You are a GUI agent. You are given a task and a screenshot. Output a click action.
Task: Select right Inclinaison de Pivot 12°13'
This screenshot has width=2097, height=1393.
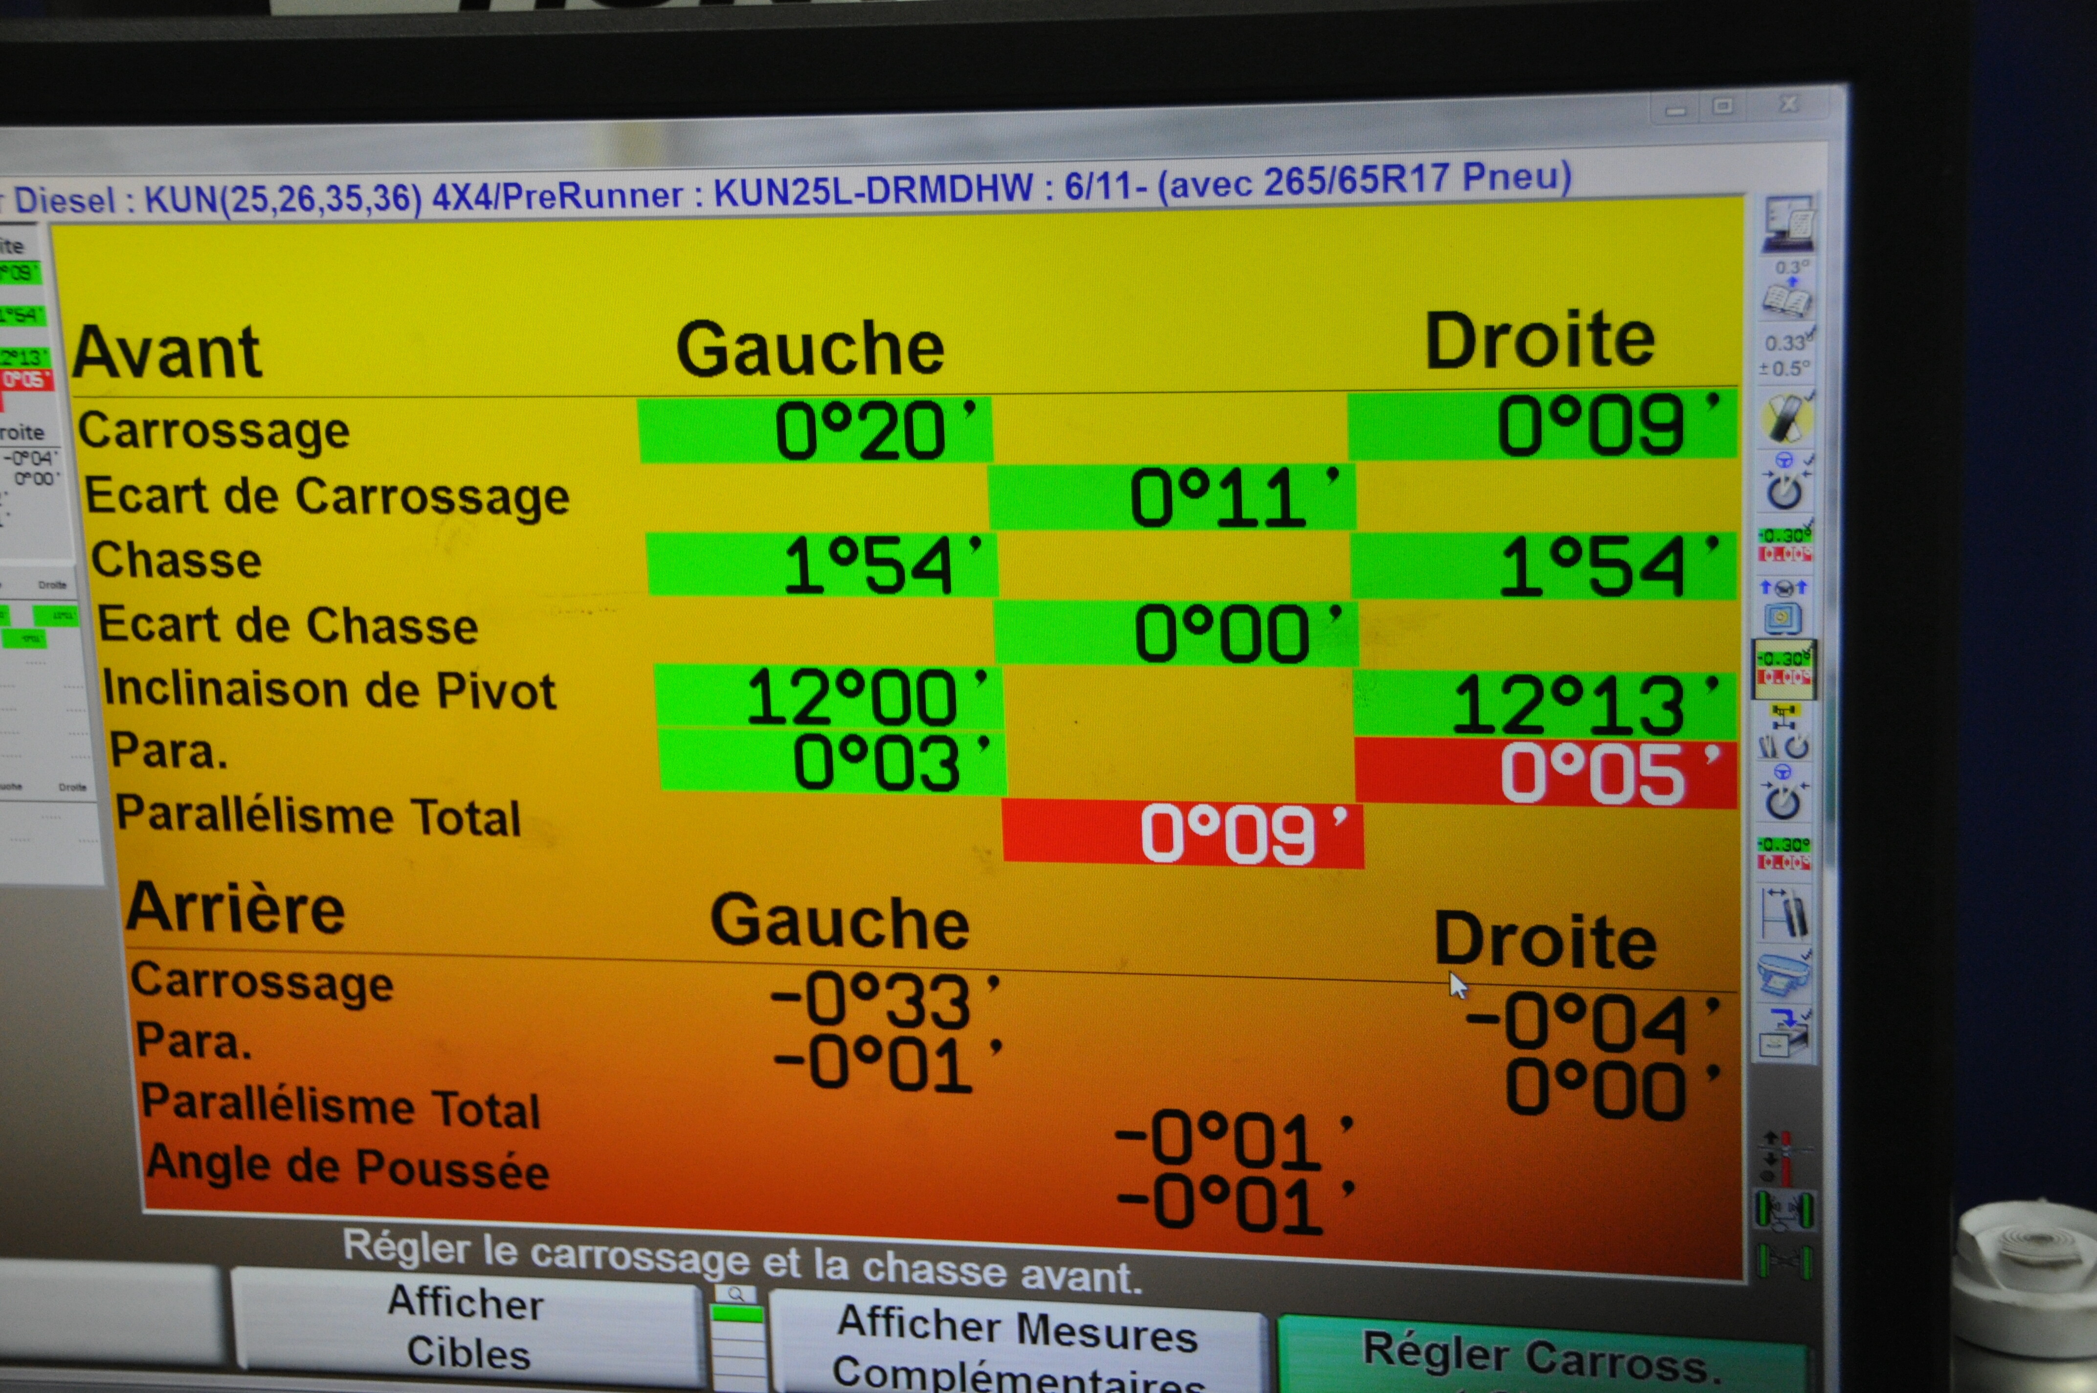tap(1545, 704)
